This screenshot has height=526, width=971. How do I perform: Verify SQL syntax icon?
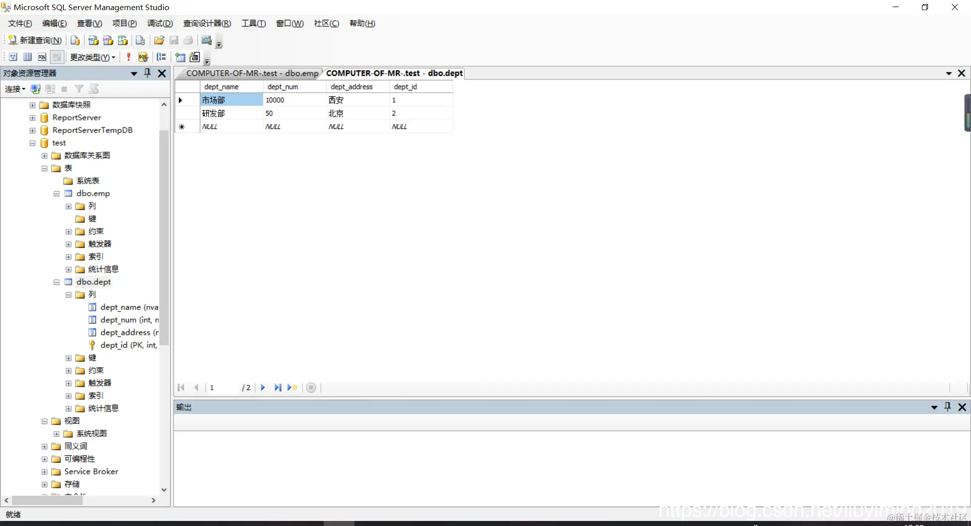click(143, 57)
